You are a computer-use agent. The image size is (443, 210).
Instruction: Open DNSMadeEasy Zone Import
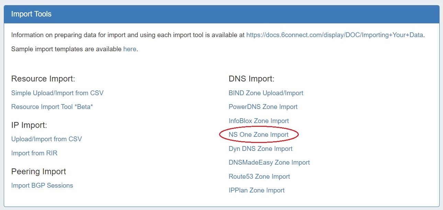pyautogui.click(x=269, y=162)
